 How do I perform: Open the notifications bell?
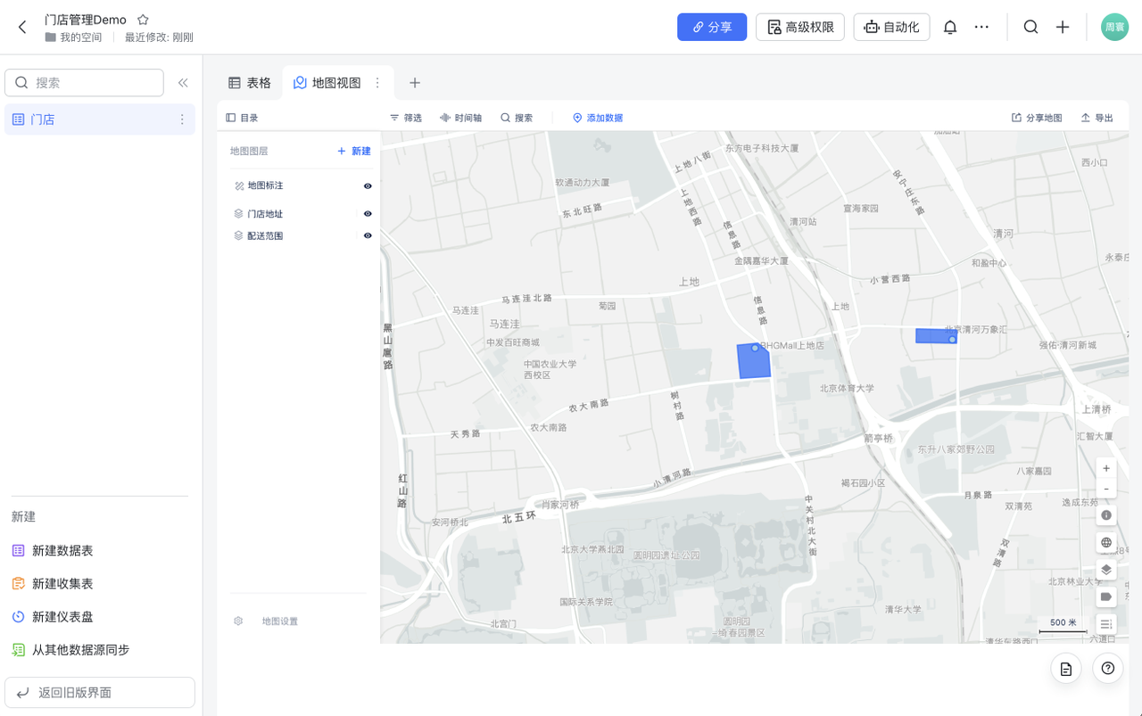(x=950, y=27)
